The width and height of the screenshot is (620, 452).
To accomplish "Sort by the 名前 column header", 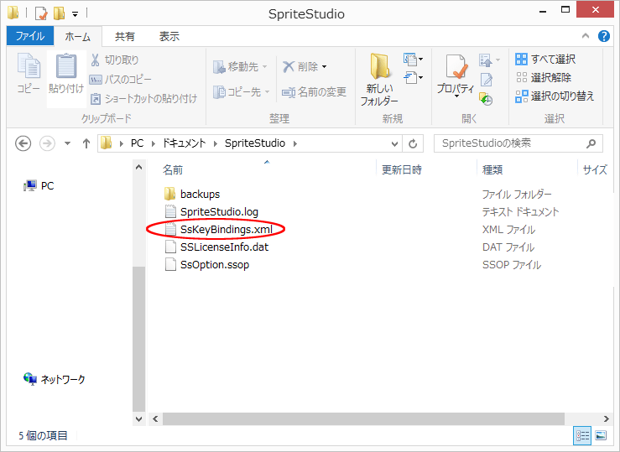I will (x=173, y=170).
